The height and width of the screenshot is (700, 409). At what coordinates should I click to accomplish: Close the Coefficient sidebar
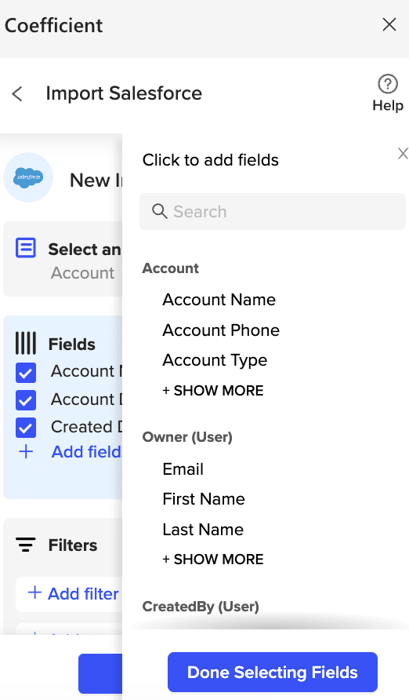coord(389,24)
